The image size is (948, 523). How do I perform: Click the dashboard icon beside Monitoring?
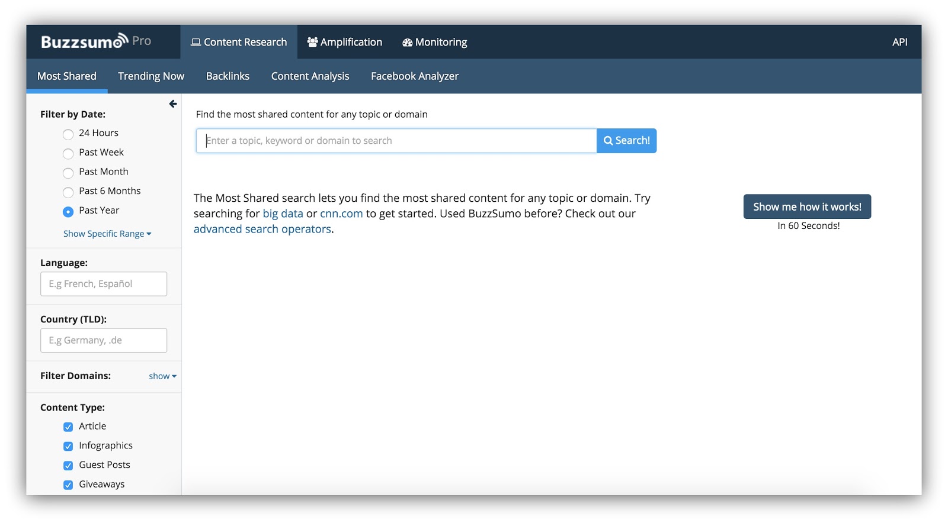point(407,43)
